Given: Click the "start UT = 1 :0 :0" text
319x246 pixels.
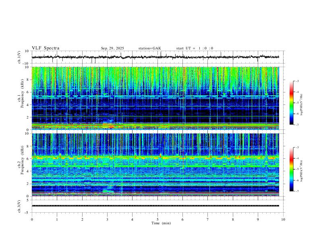Looking at the screenshot, I should click(195, 48).
